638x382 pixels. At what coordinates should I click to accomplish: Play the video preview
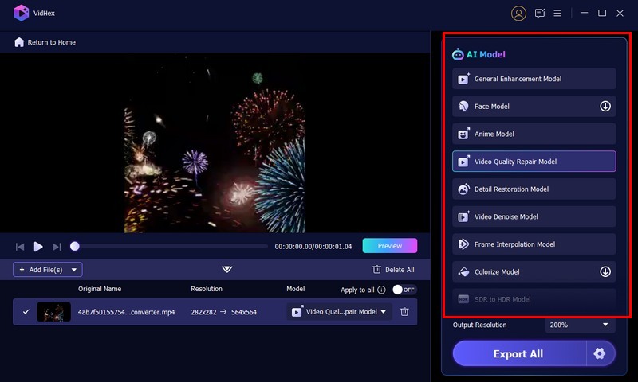click(38, 247)
